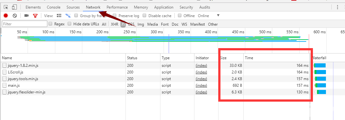Screen dimensions: 345x120
Task: Clear the network log with the clear icon
Action: click(15, 16)
